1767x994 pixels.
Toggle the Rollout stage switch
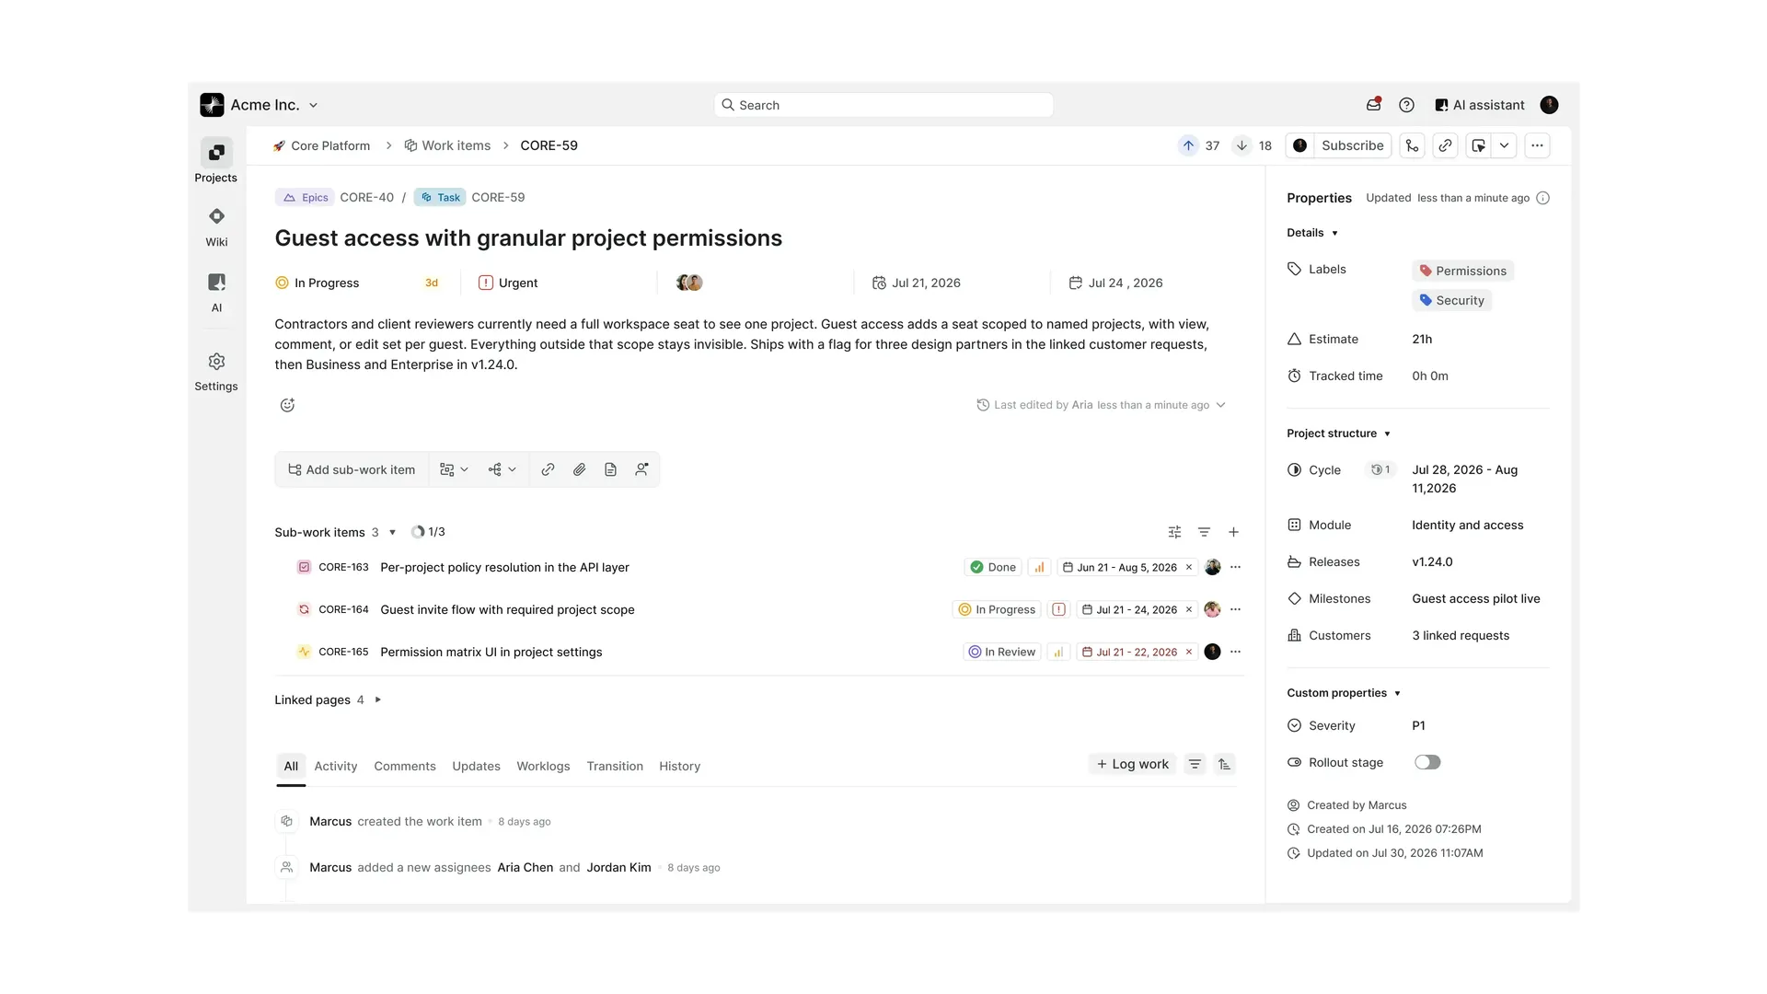(1427, 762)
